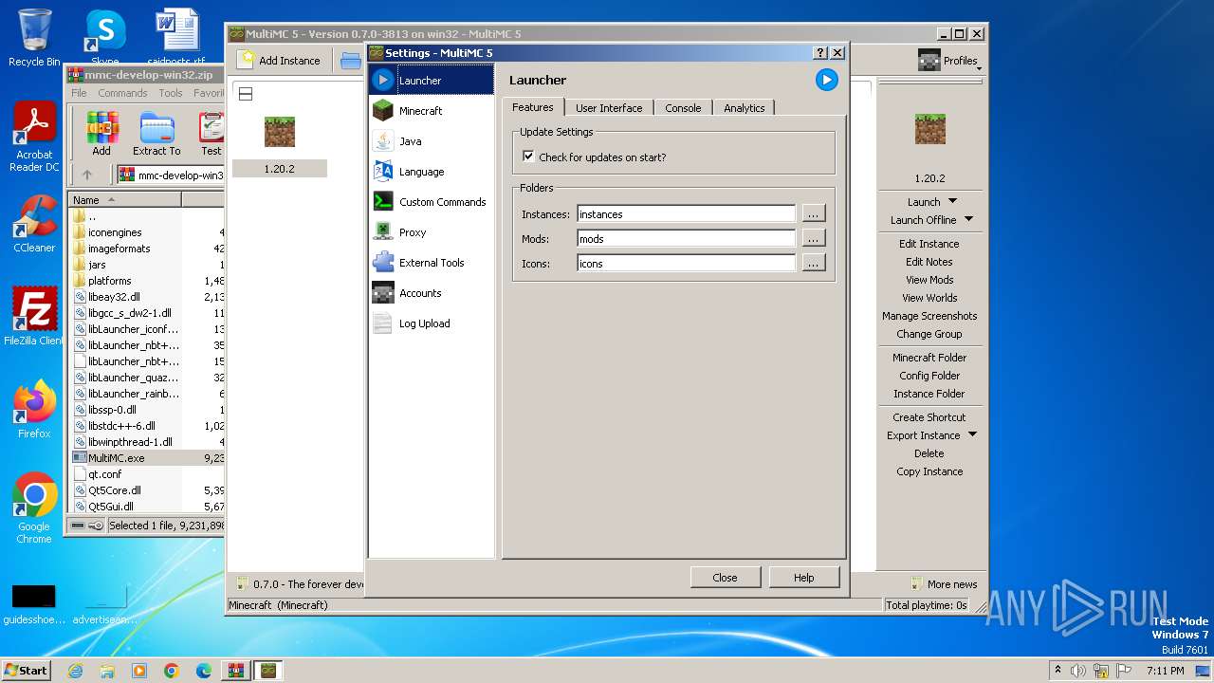Click WinRAR Add toolbar icon

point(101,133)
